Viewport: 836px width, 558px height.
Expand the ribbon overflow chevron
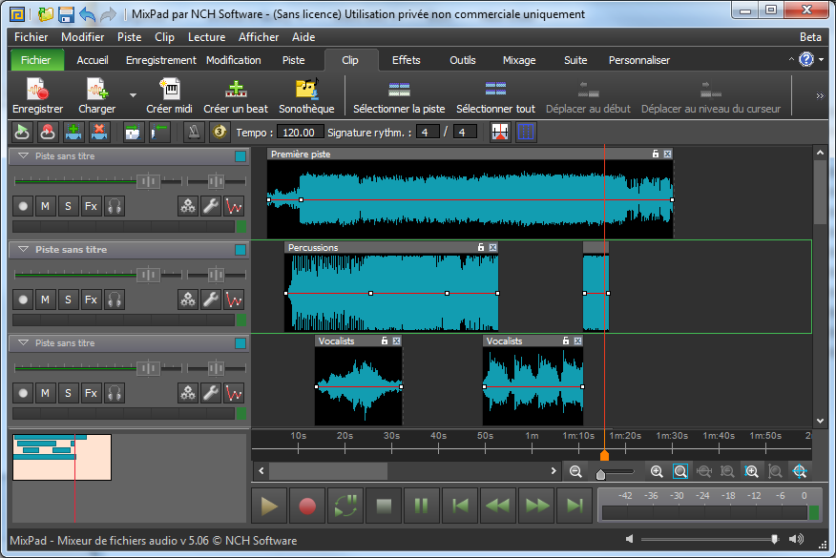coord(820,96)
